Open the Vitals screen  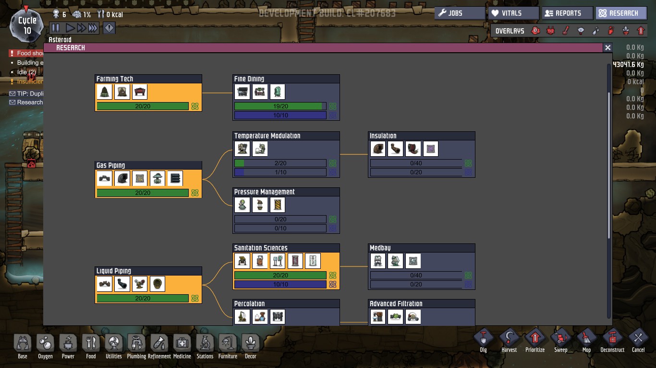(x=513, y=13)
